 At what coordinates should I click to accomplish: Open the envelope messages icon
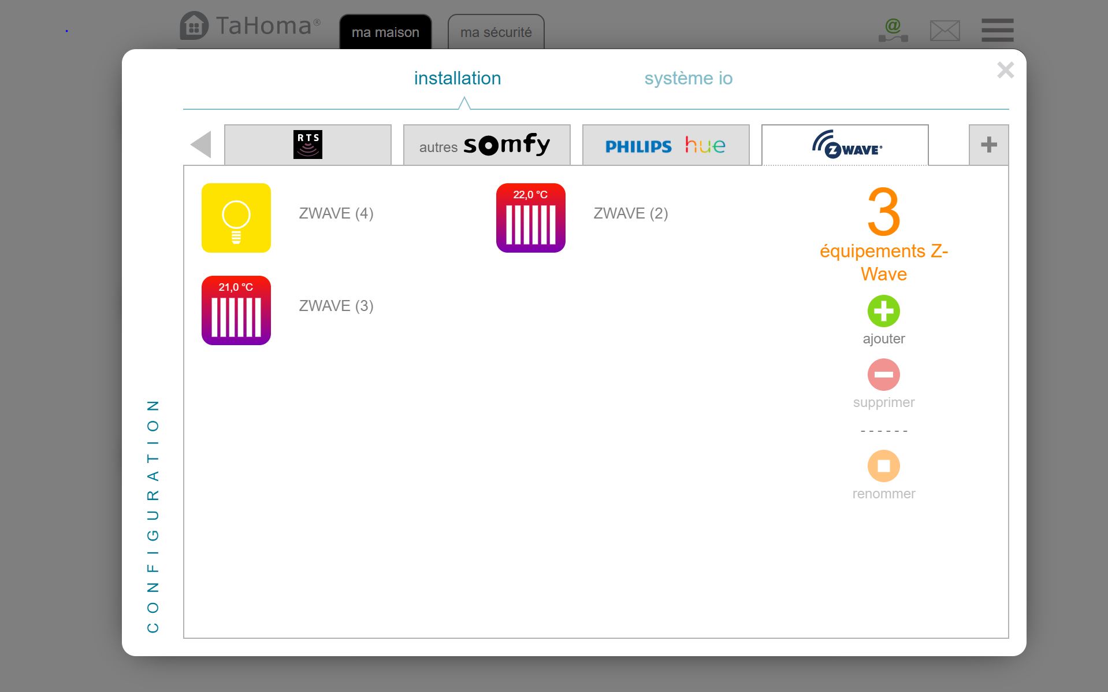945,31
